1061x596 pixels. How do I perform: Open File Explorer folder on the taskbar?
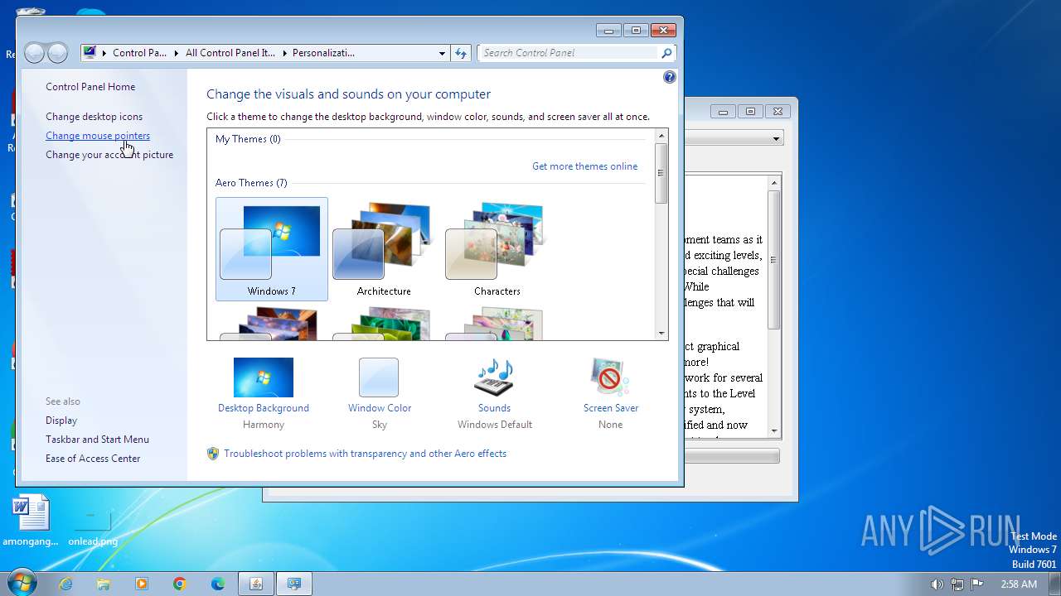click(x=104, y=584)
